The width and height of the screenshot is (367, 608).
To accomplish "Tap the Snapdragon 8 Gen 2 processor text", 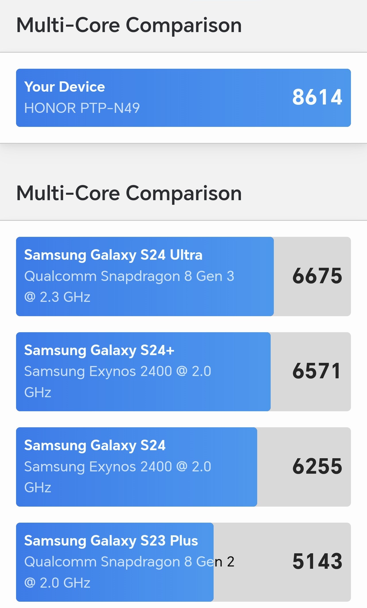I will (x=129, y=562).
